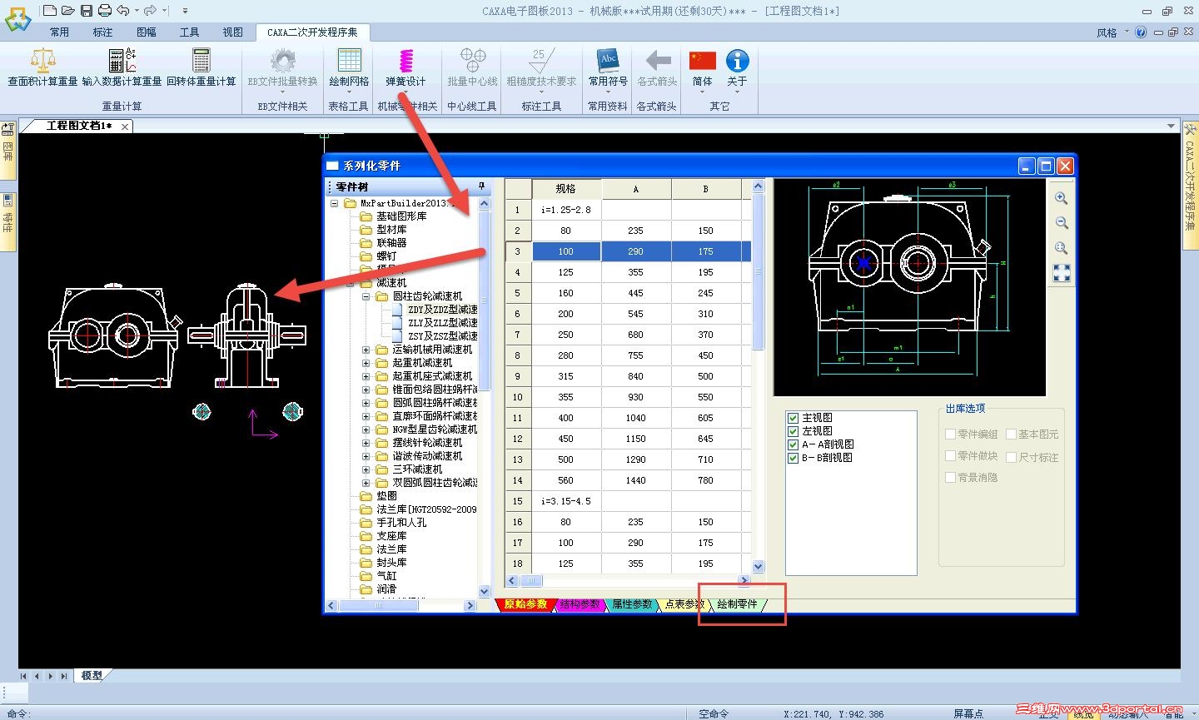Click 简体 Chinese flag icon

tap(703, 60)
